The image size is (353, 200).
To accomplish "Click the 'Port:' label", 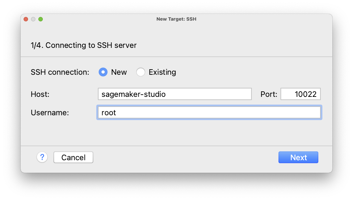I will [x=269, y=94].
